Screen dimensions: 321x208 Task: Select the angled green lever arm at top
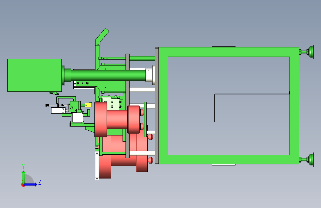[102, 37]
